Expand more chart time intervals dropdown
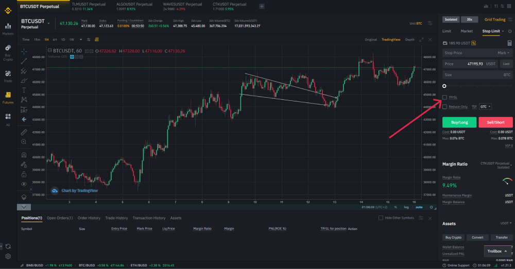The height and width of the screenshot is (269, 515). click(81, 40)
